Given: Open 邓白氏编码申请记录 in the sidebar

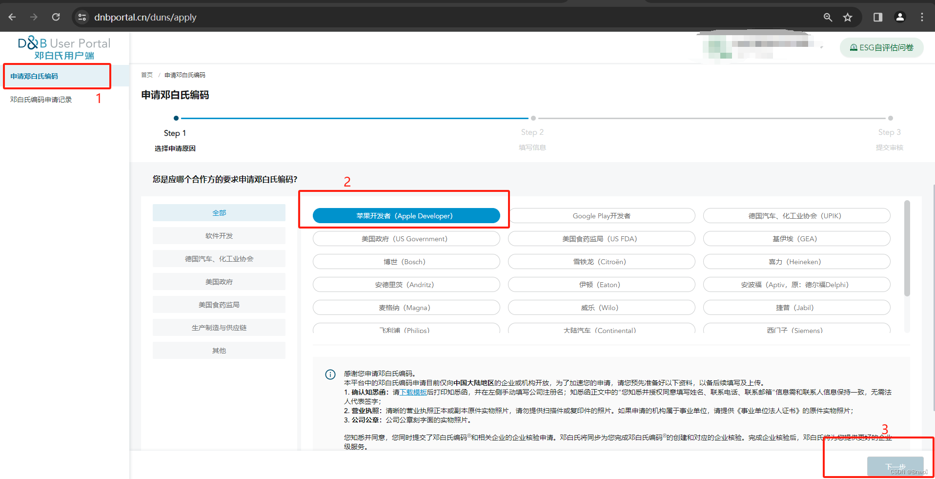Looking at the screenshot, I should (x=41, y=100).
